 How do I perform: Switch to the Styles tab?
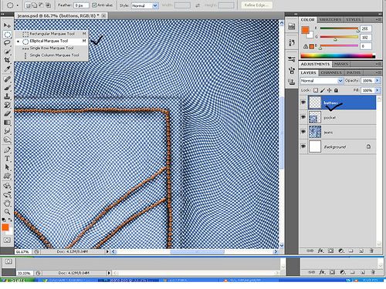click(354, 19)
